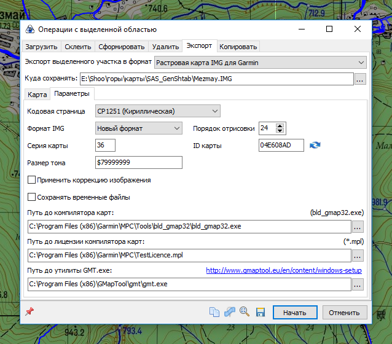Viewport: 392px width, 344px height.
Task: Open the export format dropdown
Action: click(259, 62)
